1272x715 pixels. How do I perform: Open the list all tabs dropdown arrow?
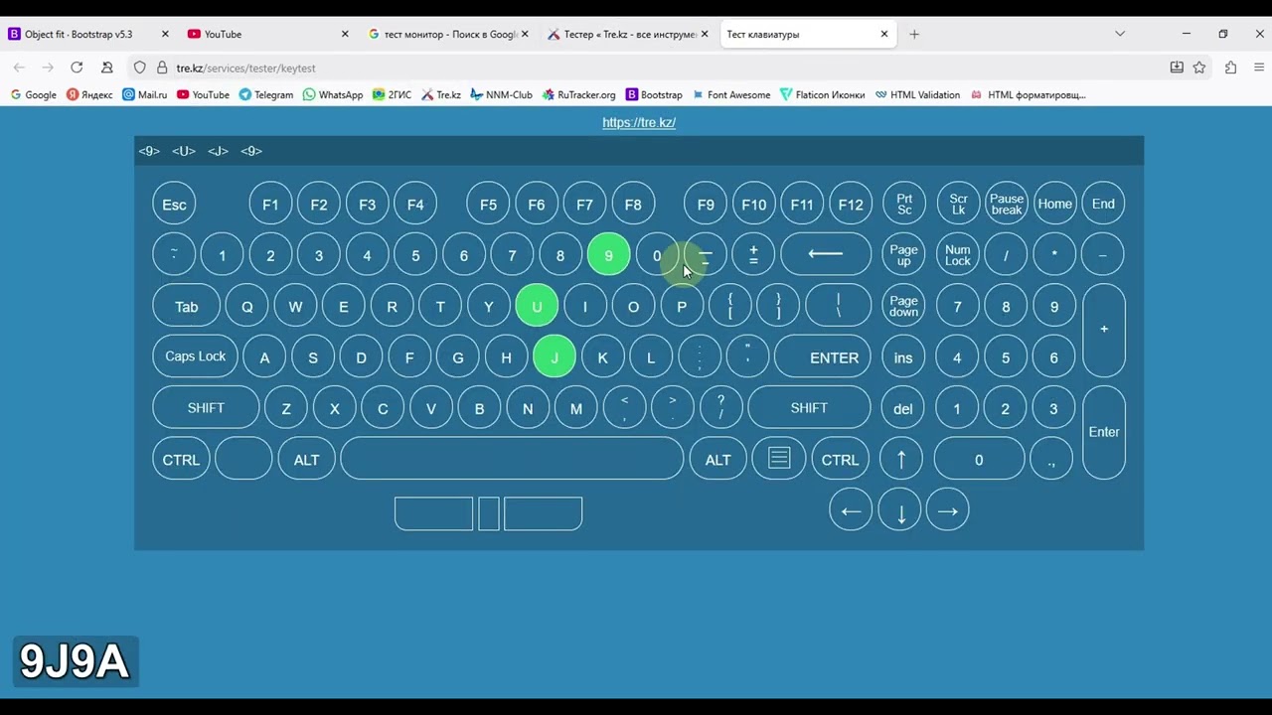click(x=1120, y=34)
